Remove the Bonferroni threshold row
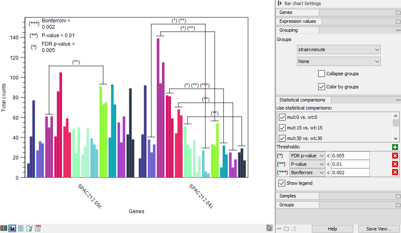Image resolution: width=401 pixels, height=233 pixels. (395, 173)
